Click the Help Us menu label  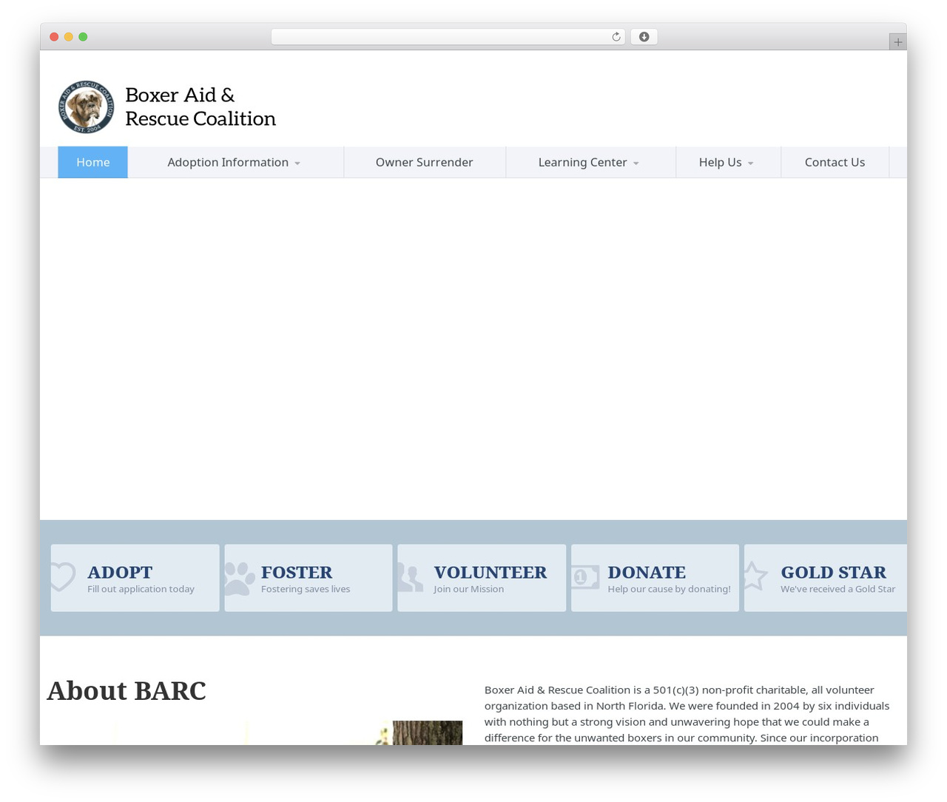(720, 162)
